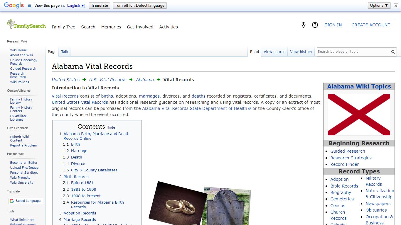Screen dimensions: 401x225
Task: Open the Memories menu
Action: pos(111,27)
